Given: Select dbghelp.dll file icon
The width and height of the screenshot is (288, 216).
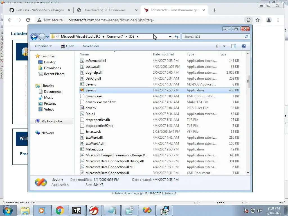Looking at the screenshot, I should (82, 73).
